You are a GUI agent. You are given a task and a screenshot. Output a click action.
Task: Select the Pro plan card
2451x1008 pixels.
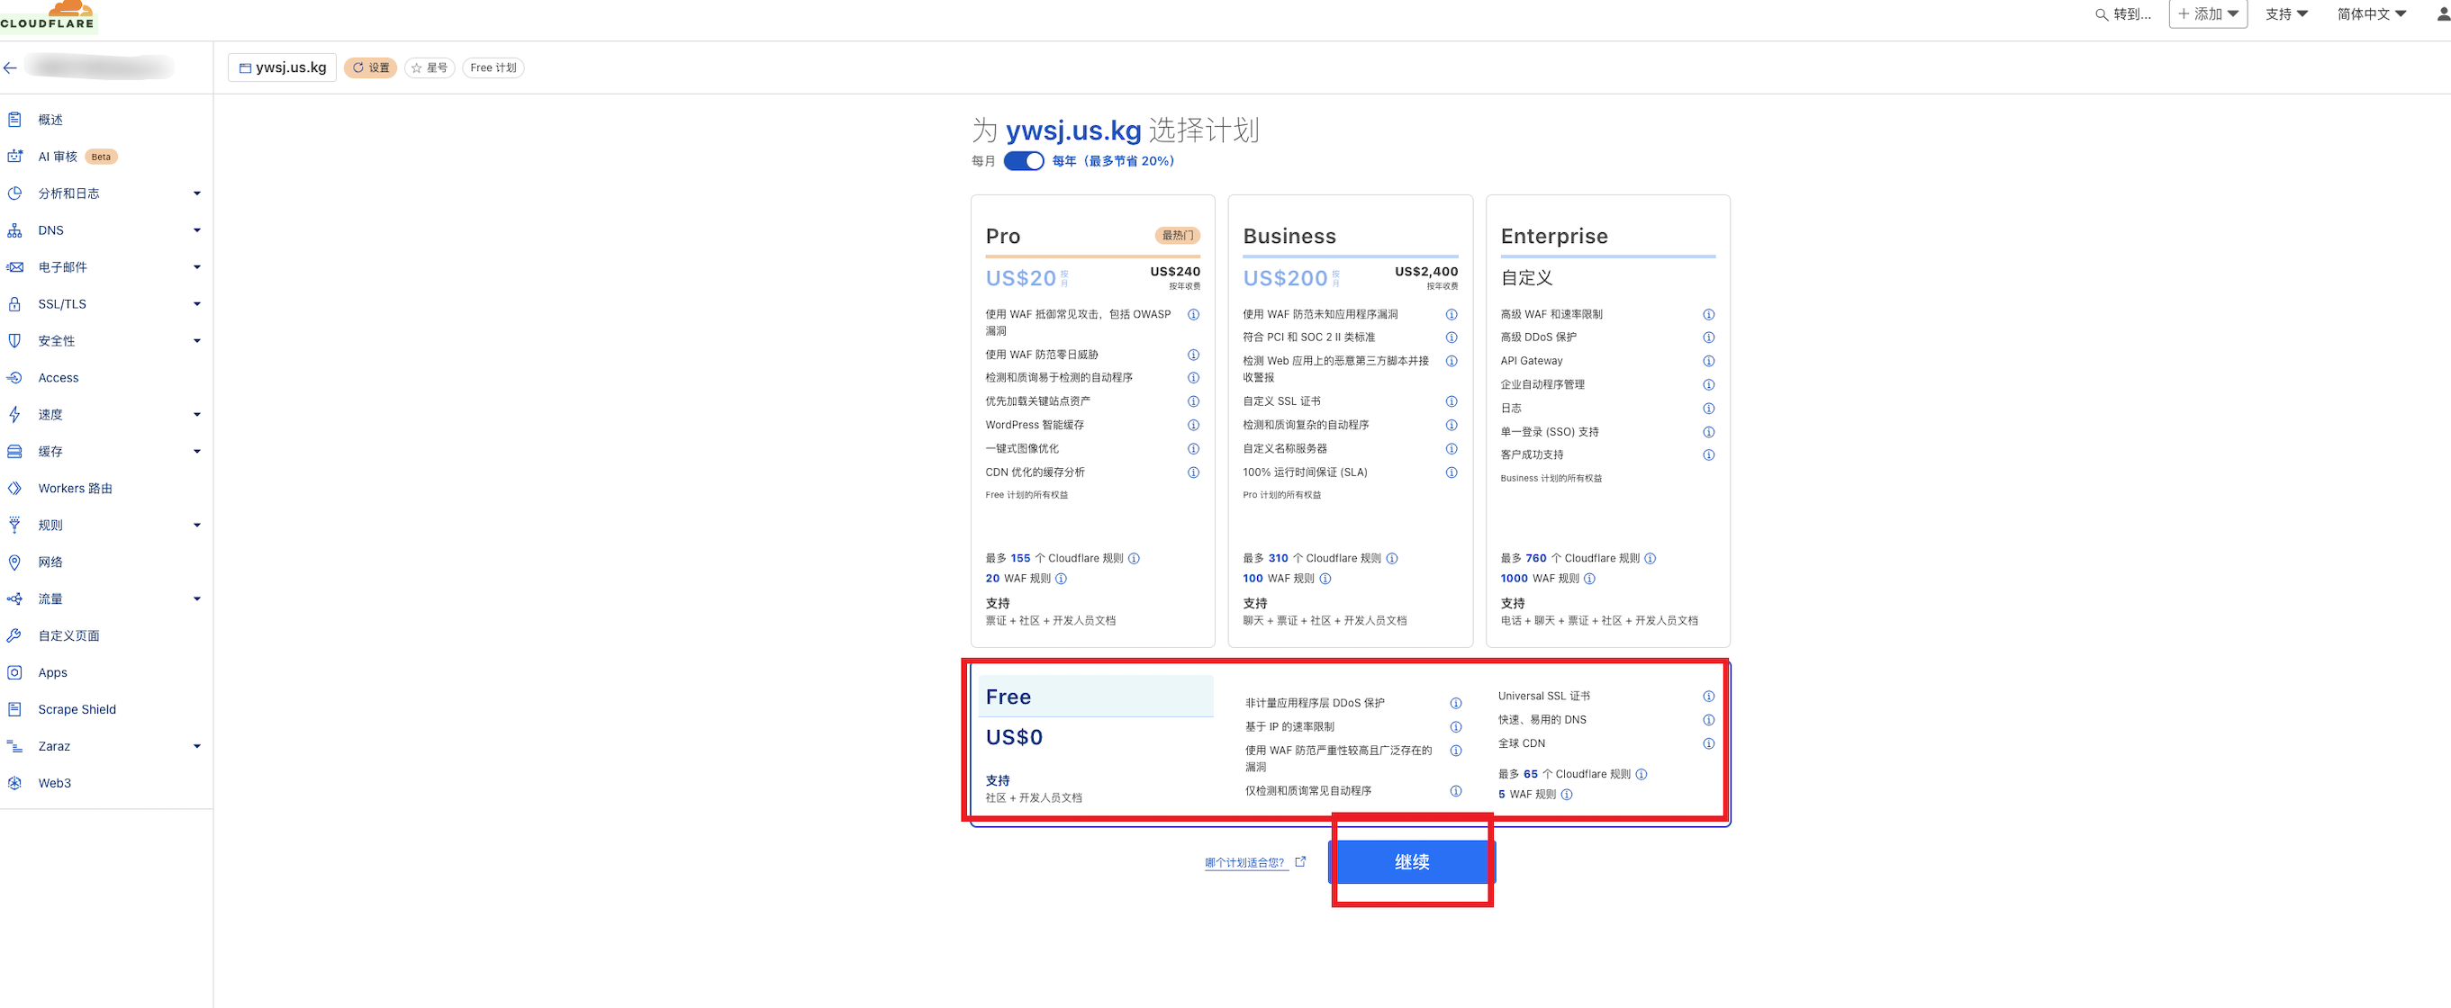[1092, 420]
